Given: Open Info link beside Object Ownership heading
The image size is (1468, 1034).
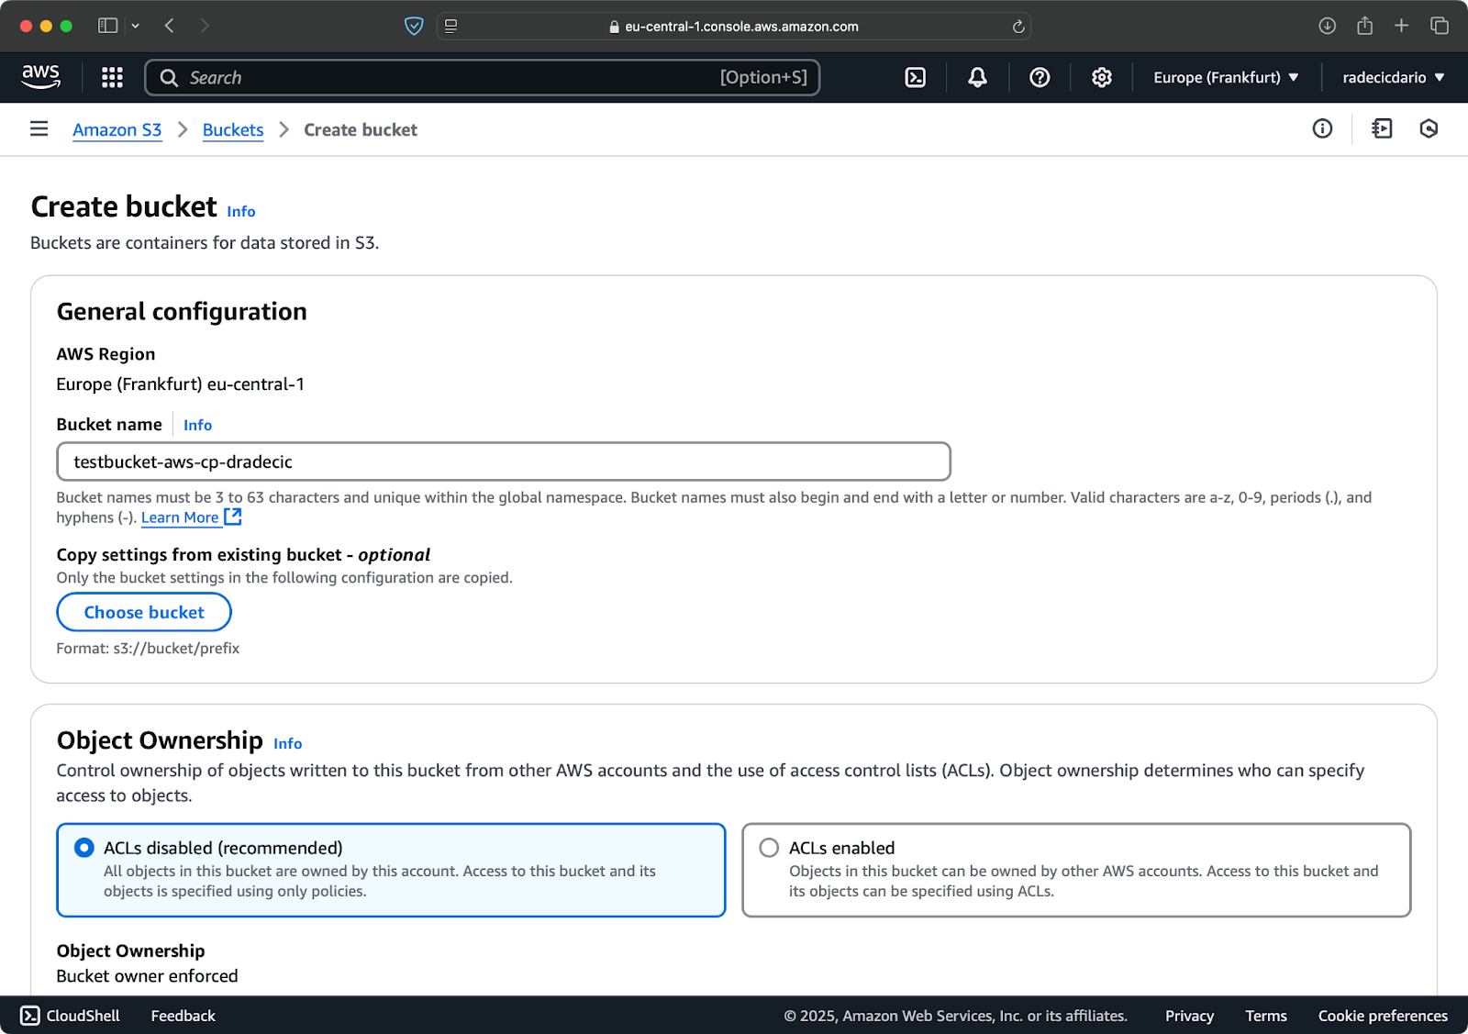Looking at the screenshot, I should pyautogui.click(x=287, y=743).
